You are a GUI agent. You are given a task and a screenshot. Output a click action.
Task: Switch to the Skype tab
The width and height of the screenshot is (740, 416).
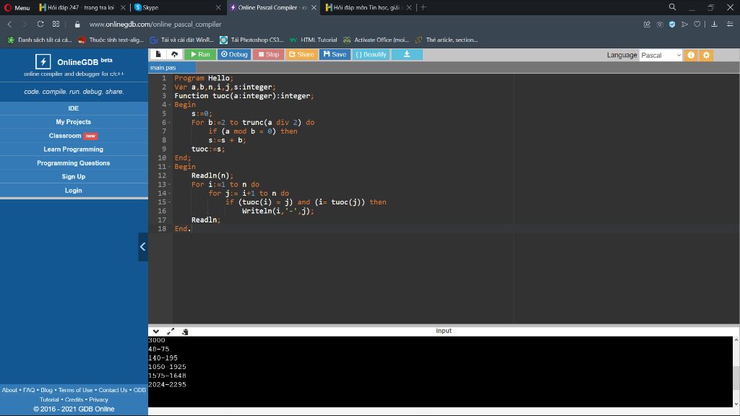point(178,7)
